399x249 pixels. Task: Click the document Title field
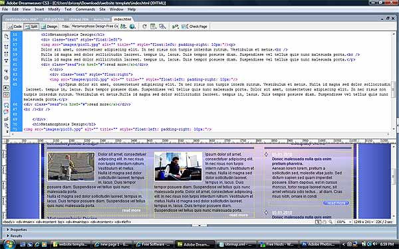pyautogui.click(x=94, y=27)
